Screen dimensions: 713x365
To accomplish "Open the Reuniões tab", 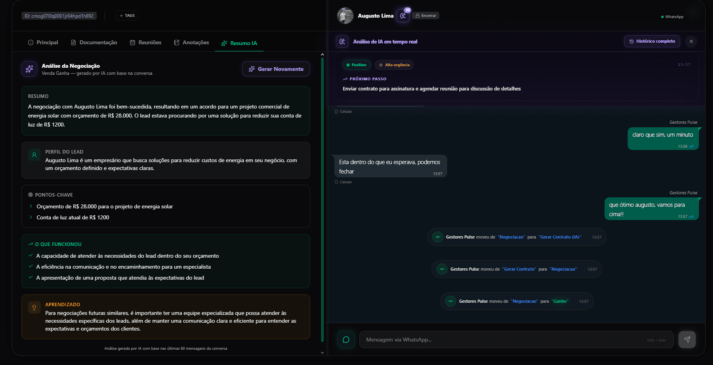I will [x=146, y=42].
